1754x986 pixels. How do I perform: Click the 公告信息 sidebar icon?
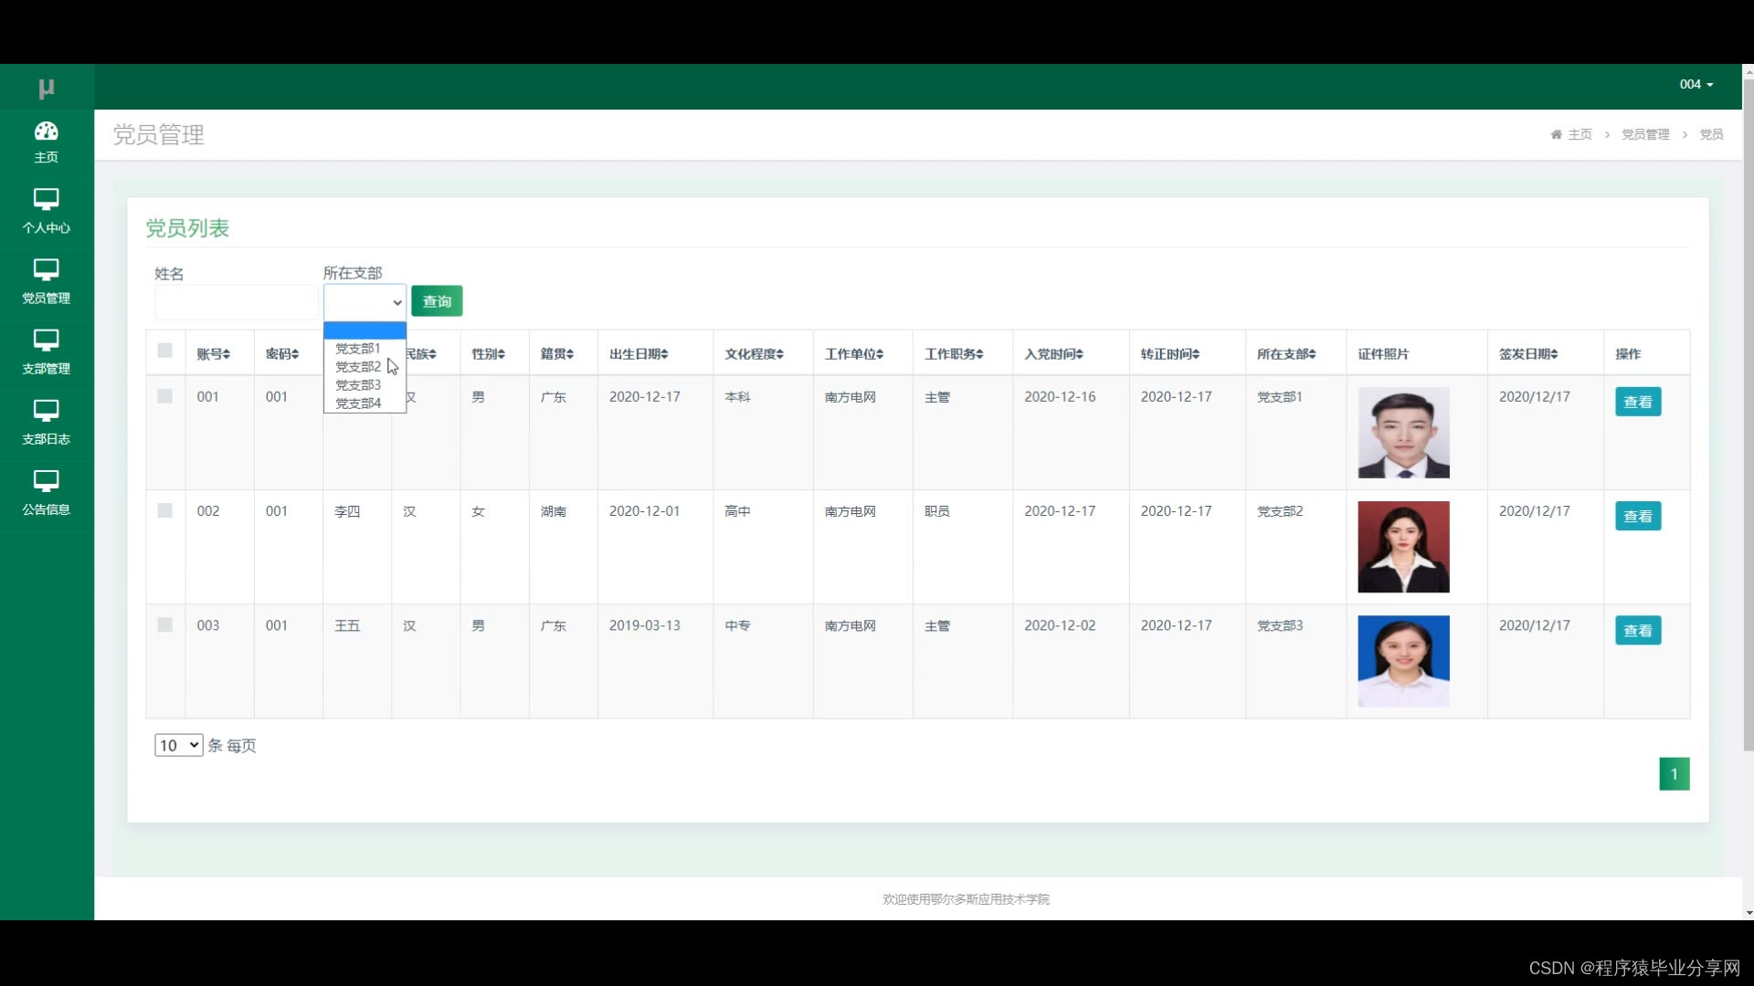pos(47,480)
